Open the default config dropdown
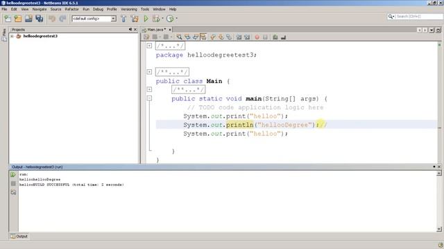The height and width of the screenshot is (249, 444). coord(113,19)
